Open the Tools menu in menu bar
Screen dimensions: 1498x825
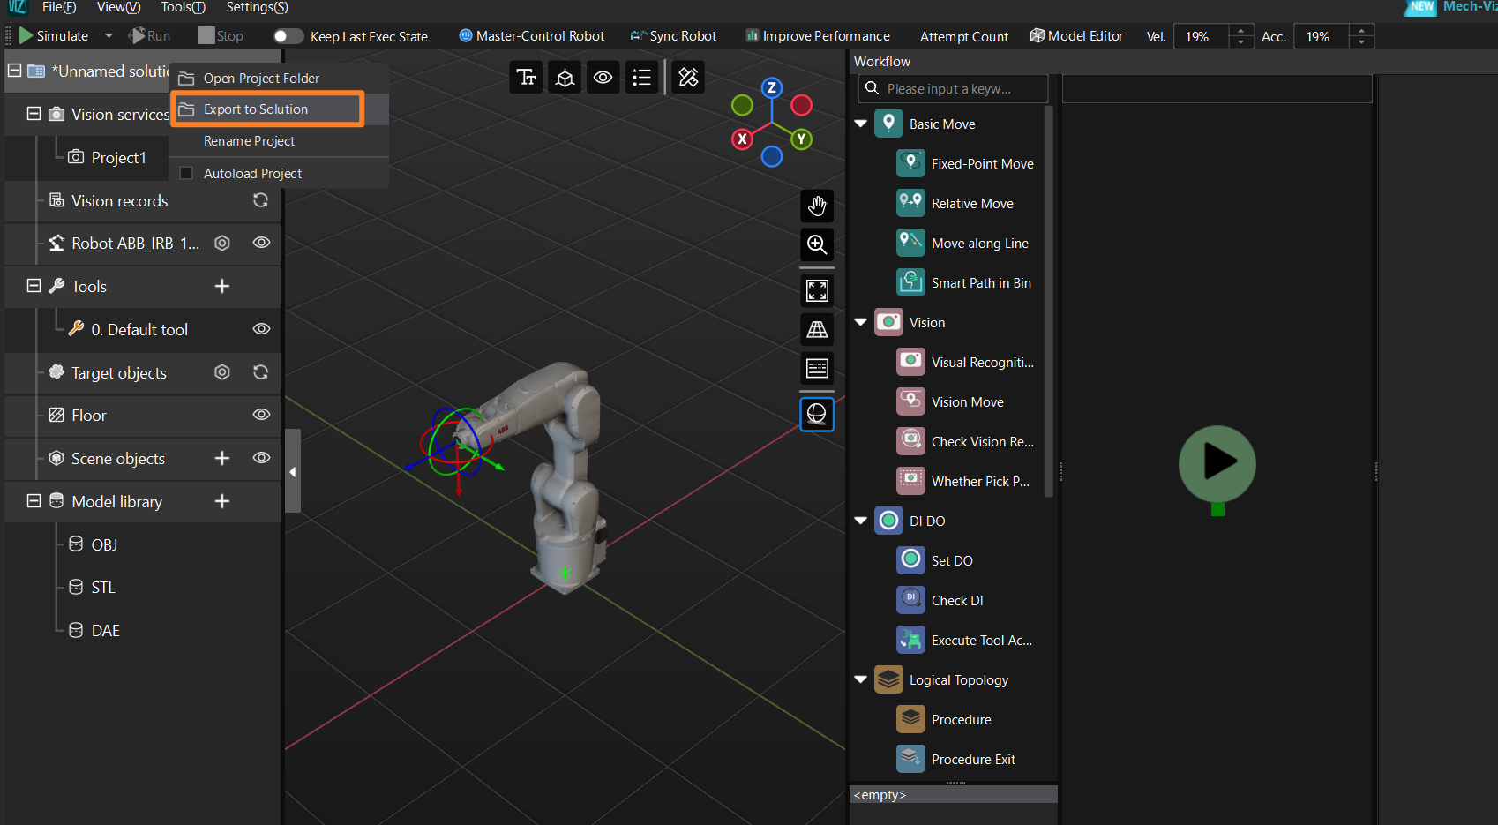tap(183, 7)
